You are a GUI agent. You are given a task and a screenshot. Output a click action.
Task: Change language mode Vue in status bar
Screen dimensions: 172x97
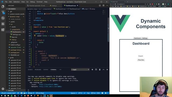[88, 93]
